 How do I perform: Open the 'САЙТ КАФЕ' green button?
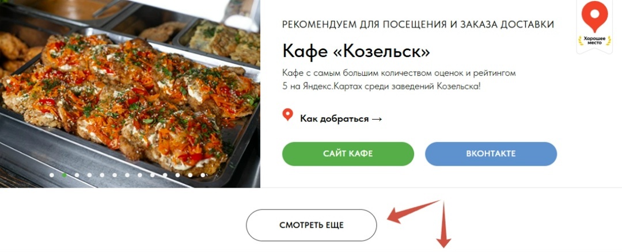(348, 154)
